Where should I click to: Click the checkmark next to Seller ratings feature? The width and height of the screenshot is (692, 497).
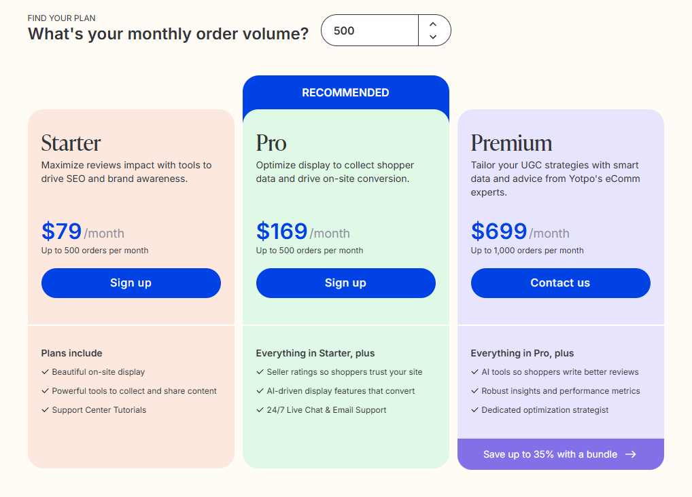click(x=260, y=372)
